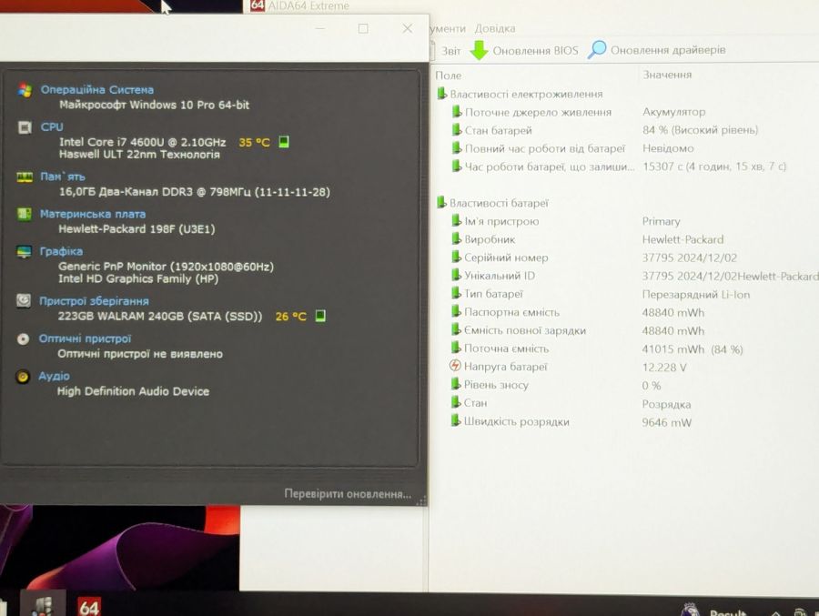Click the lightning icon beside Напруга батареї
The image size is (819, 616).
tap(455, 366)
